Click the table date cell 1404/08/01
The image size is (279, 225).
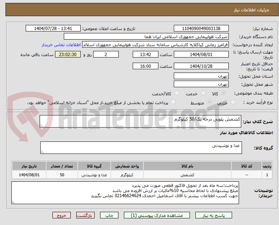29,175
